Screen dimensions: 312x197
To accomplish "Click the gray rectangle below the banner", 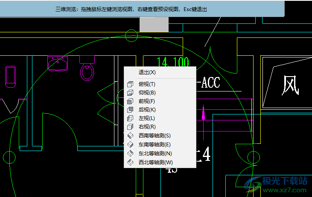I will pos(154,25).
